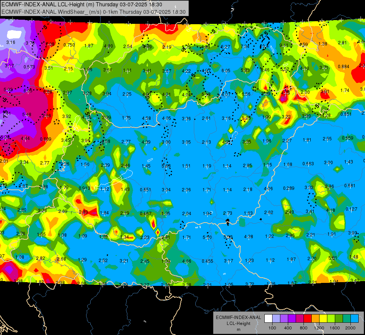The height and width of the screenshot is (335, 365).
Task: Click the wind shear value '0.884'
Action: (x=343, y=67)
